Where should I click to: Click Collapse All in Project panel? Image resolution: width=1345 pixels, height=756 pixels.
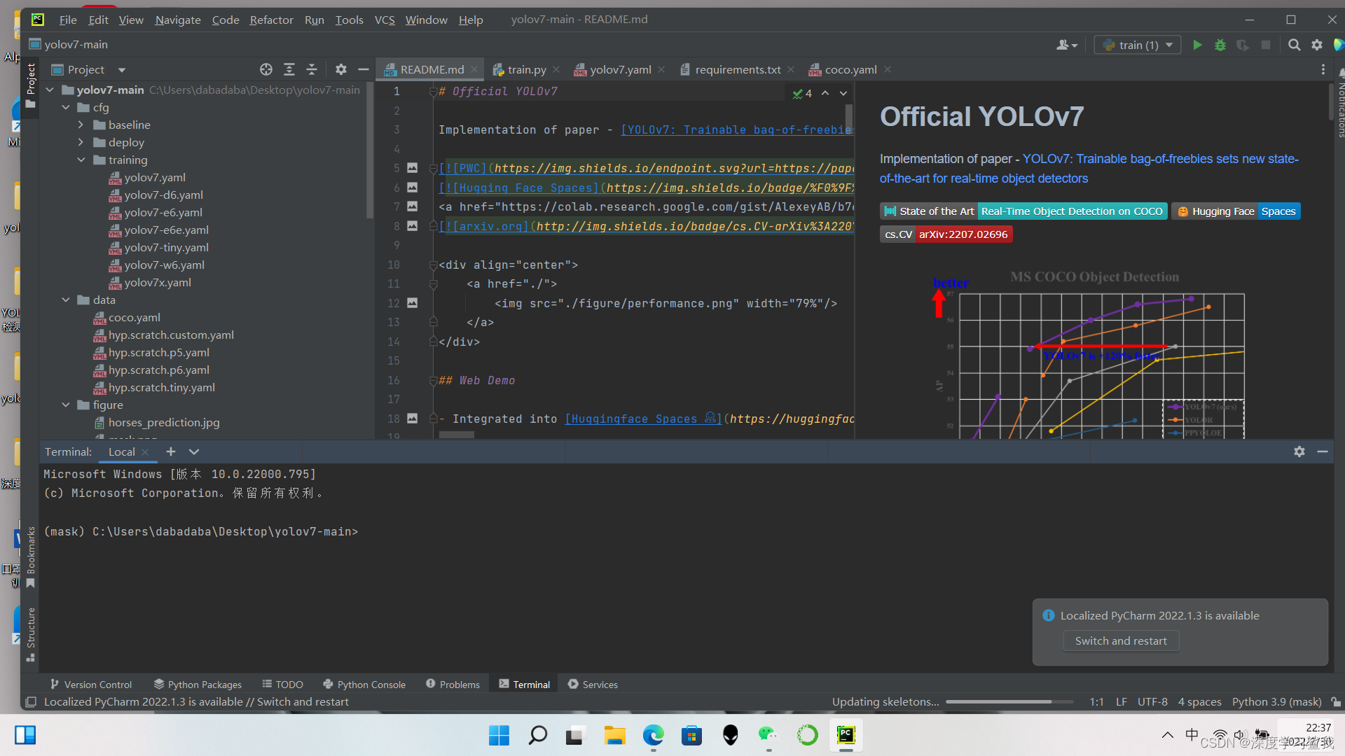point(312,69)
